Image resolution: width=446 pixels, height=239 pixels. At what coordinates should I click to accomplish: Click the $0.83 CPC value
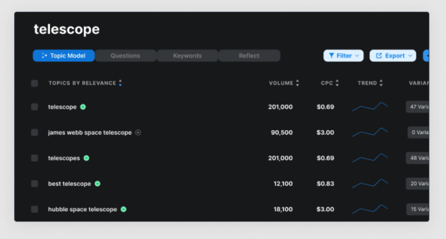(325, 184)
